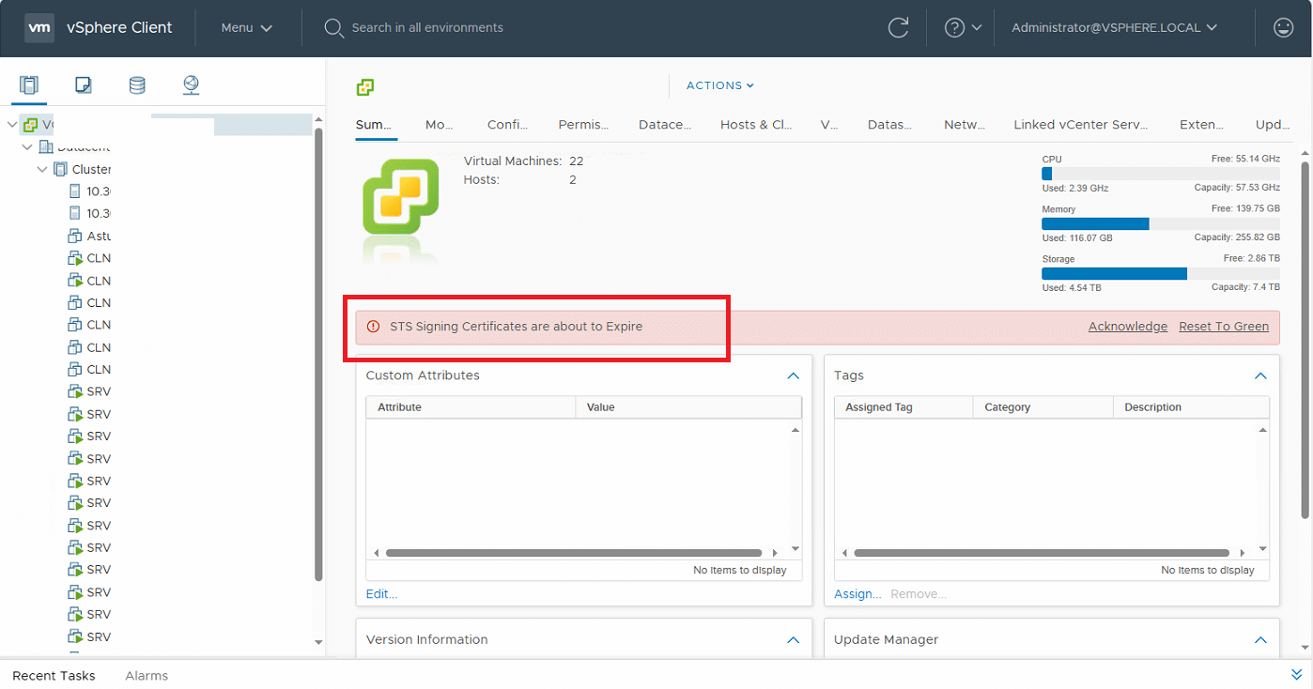Click the VMware vm logo
Viewport: 1313px width, 689px height.
pyautogui.click(x=39, y=27)
